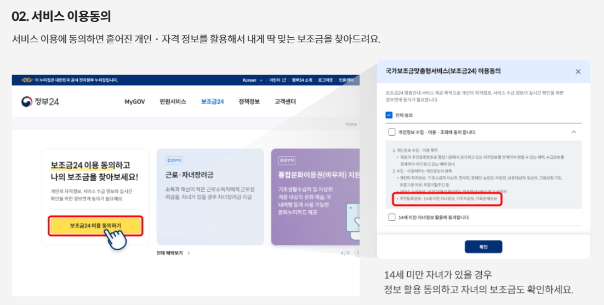The width and height of the screenshot is (604, 305).
Task: Click the 확인 button in the dialog
Action: point(483,247)
